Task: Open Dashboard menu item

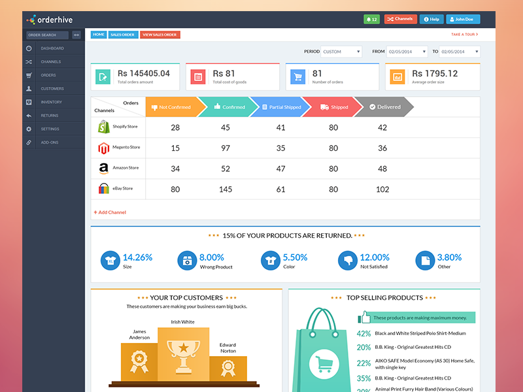Action: pos(54,48)
